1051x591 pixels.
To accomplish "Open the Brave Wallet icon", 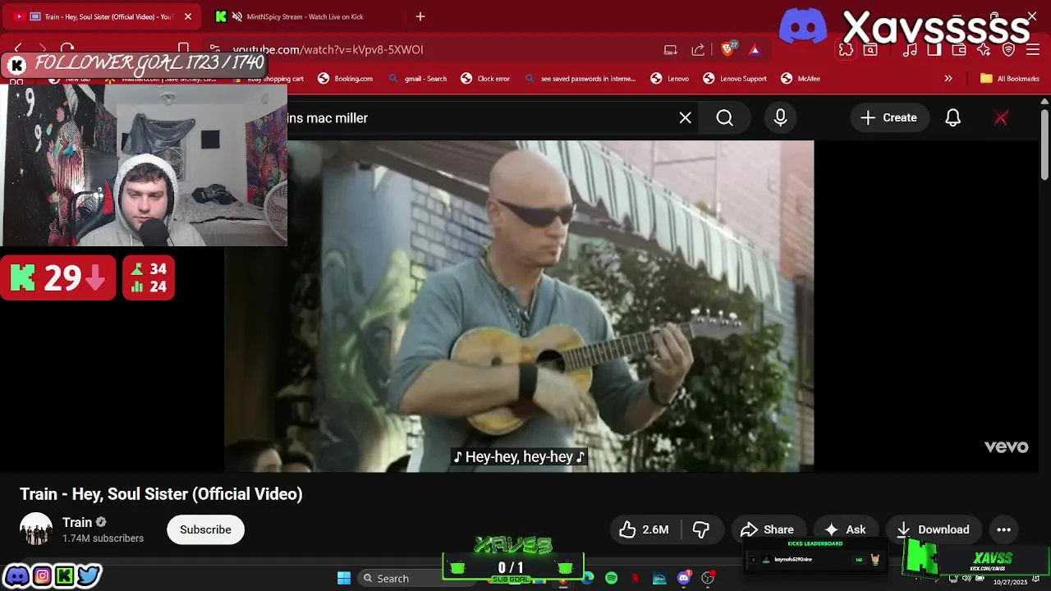I will pos(959,49).
